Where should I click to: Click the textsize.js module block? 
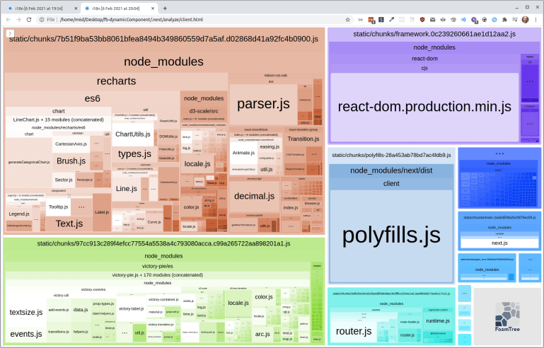coord(26,312)
